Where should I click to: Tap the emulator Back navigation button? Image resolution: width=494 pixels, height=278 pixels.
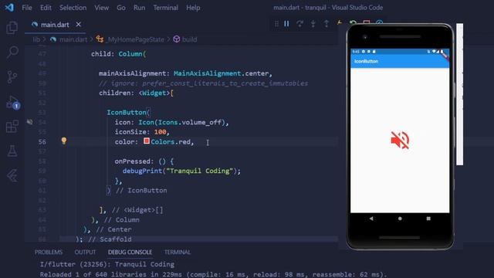coord(371,219)
